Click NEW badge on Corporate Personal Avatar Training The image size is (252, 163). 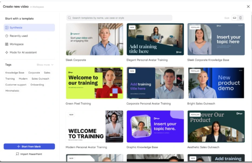[132, 71]
